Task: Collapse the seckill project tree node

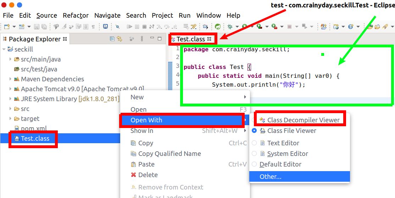Action: point(4,49)
